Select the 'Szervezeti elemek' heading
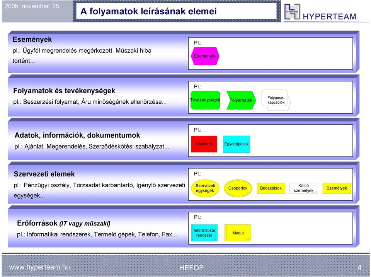Viewport: 371px width, 277px height. (x=44, y=174)
